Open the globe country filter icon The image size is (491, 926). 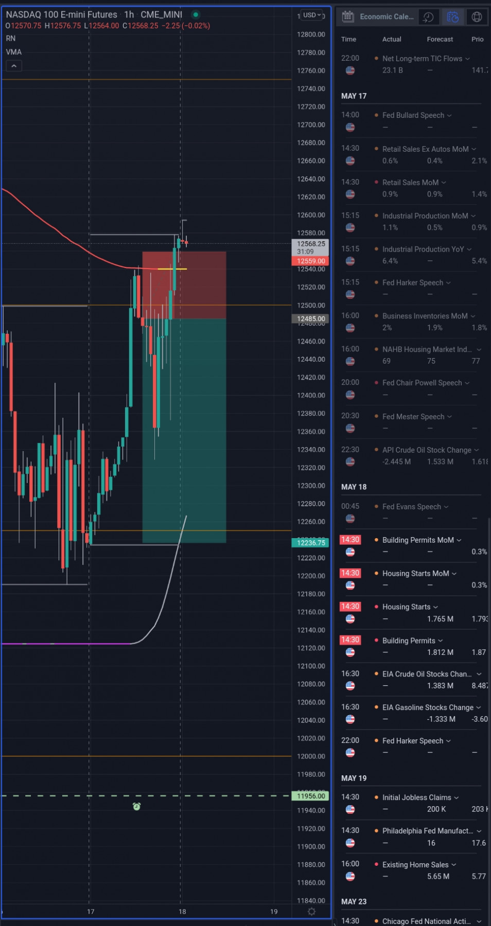click(x=477, y=17)
